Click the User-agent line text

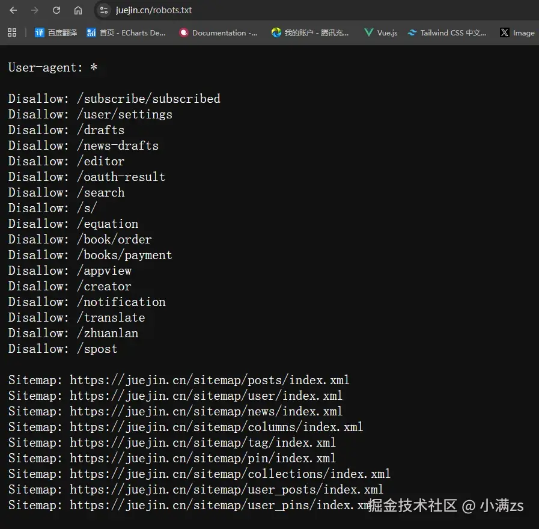(53, 67)
